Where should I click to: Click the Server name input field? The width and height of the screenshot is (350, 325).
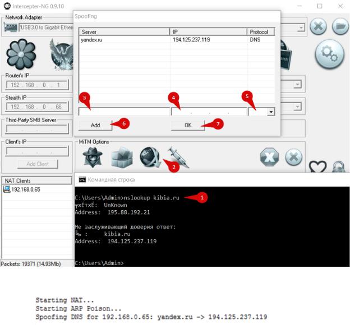point(124,112)
